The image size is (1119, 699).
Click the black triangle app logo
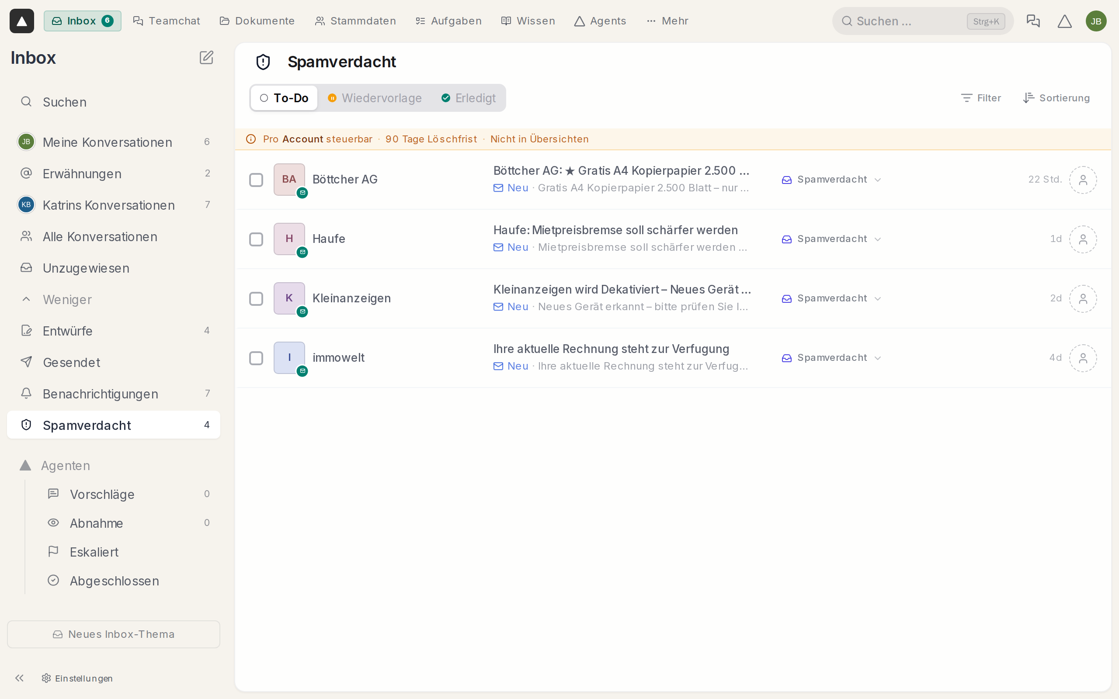(22, 21)
